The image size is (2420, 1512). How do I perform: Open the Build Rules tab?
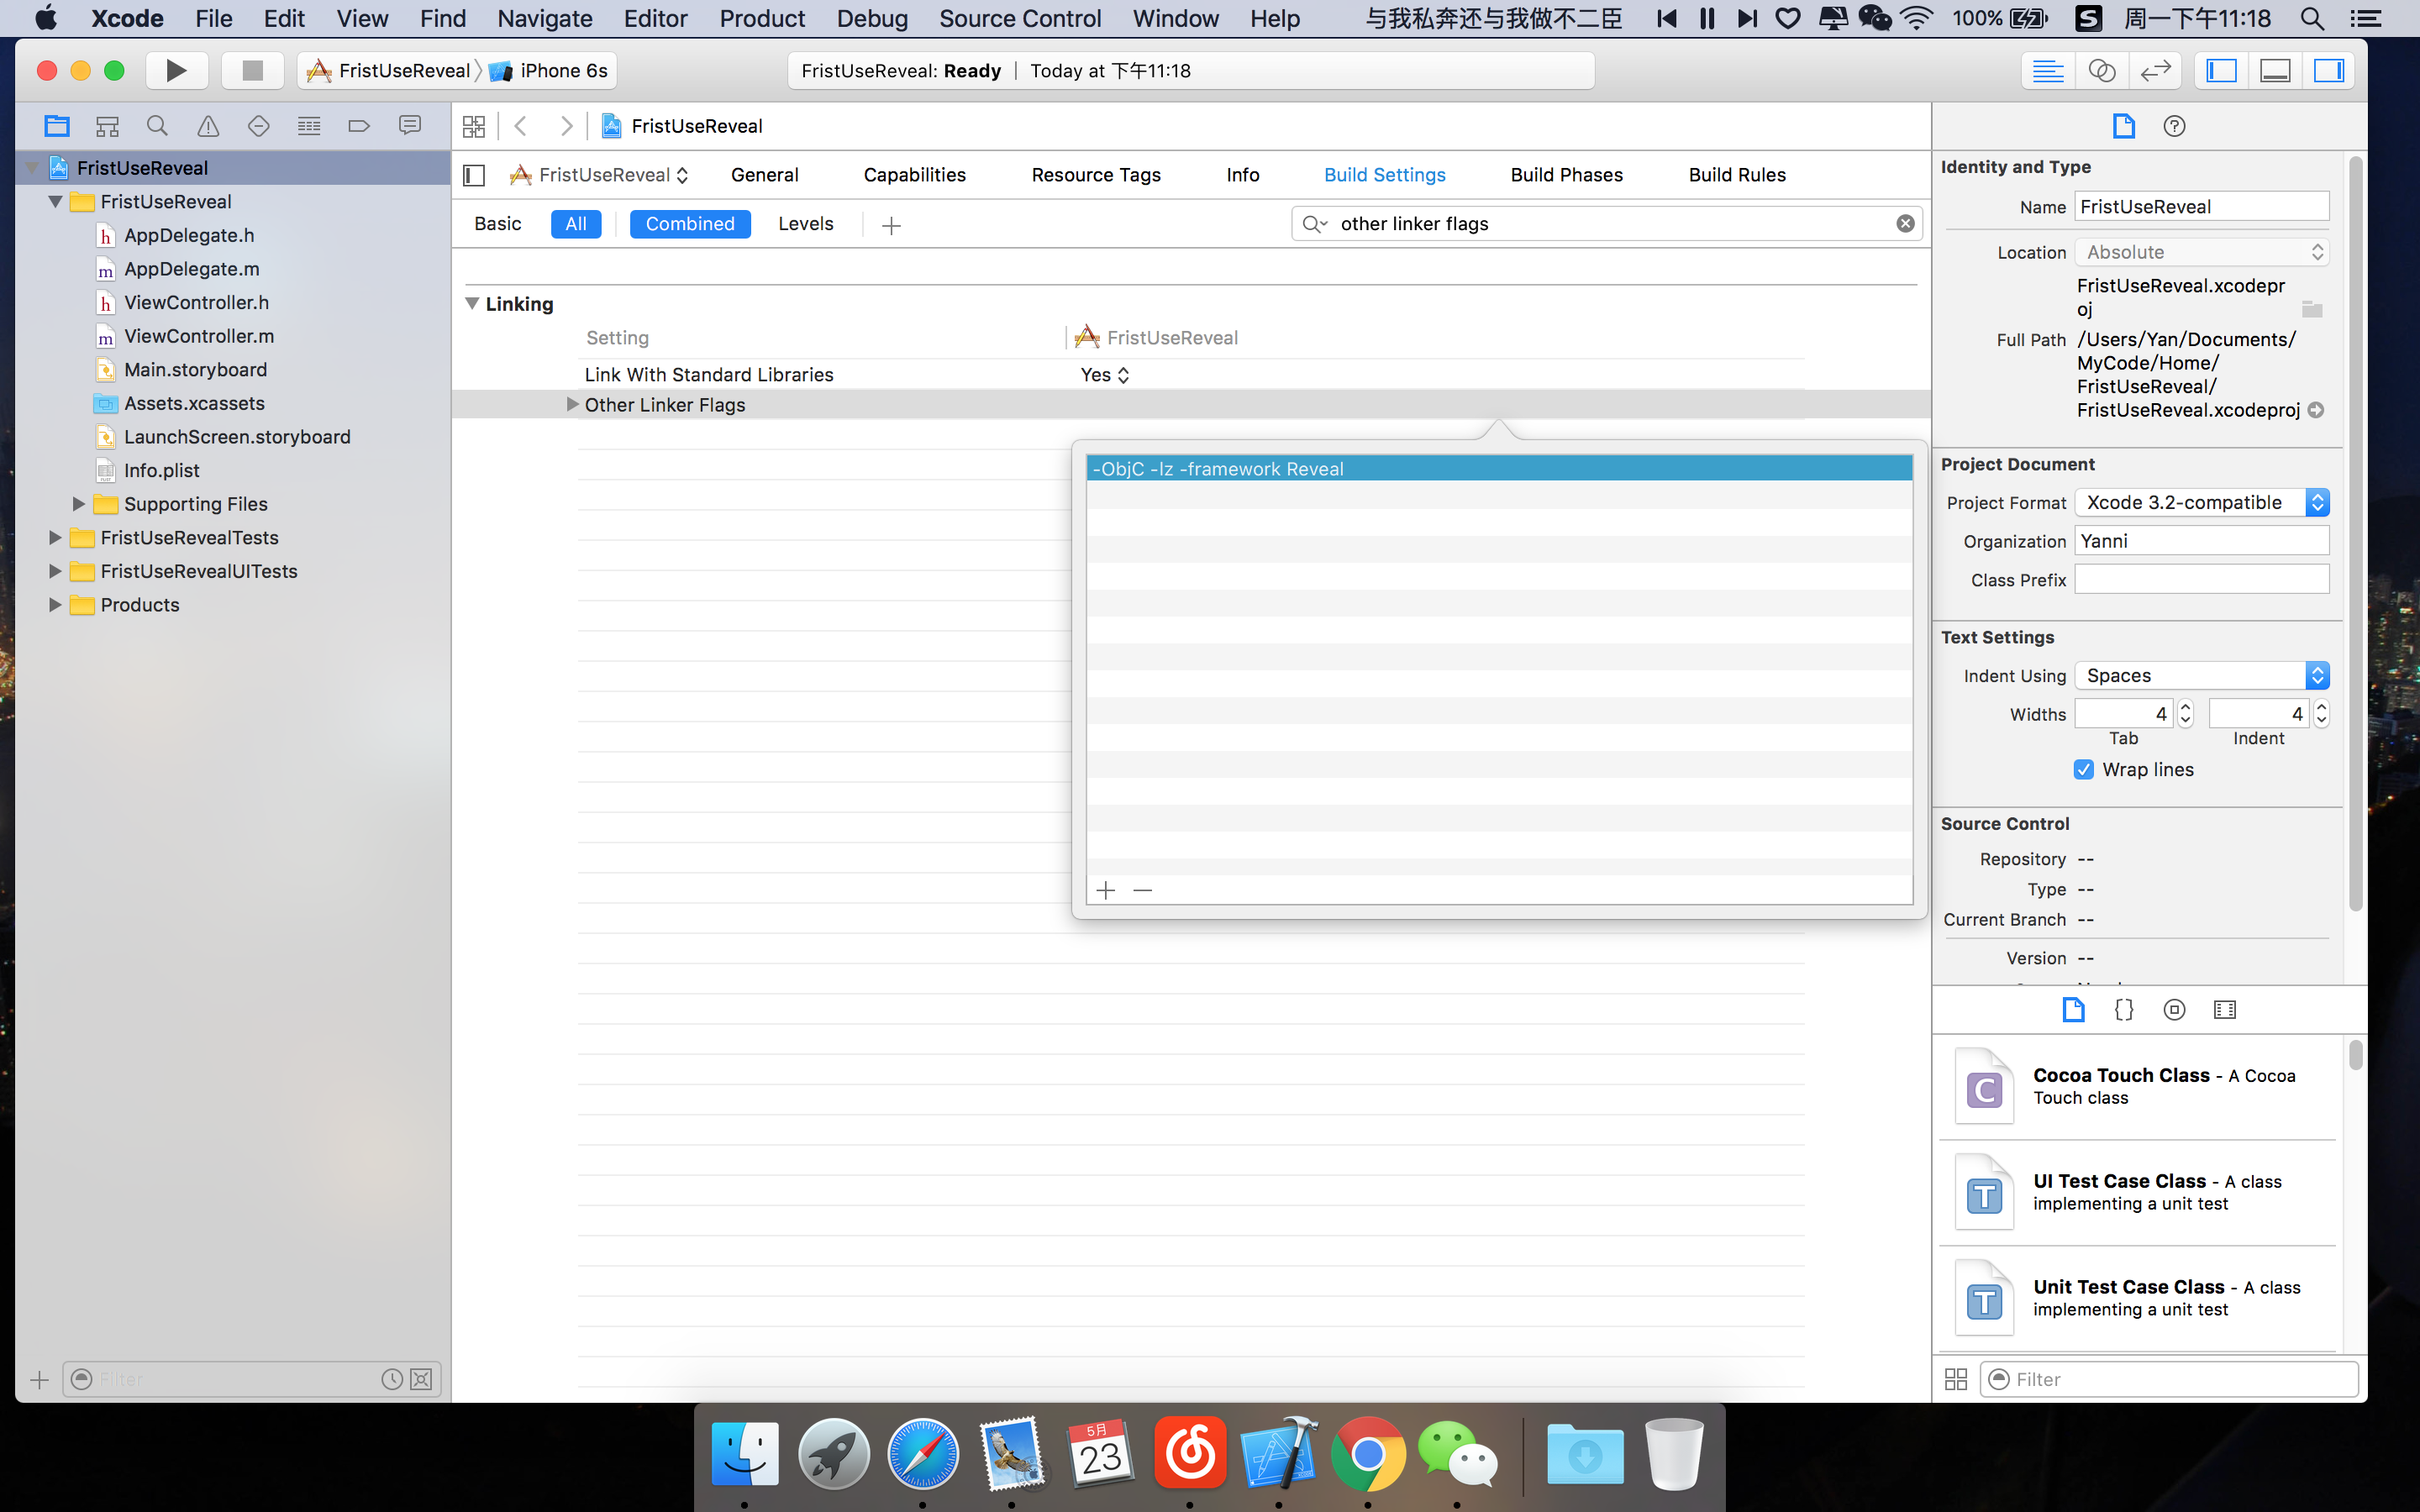pyautogui.click(x=1738, y=175)
